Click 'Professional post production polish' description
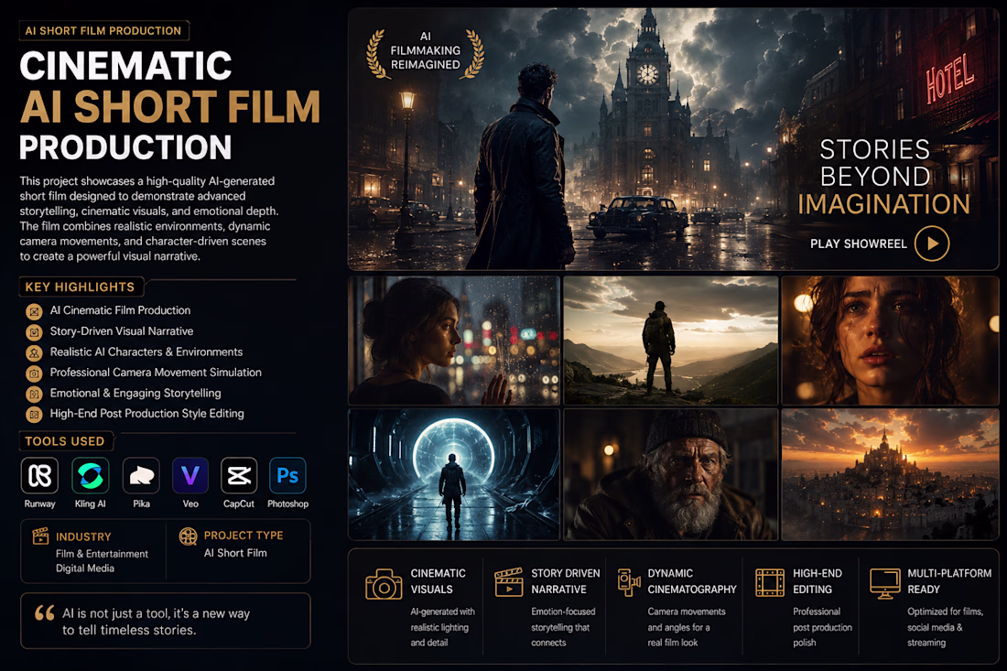This screenshot has width=1007, height=671. tap(822, 627)
